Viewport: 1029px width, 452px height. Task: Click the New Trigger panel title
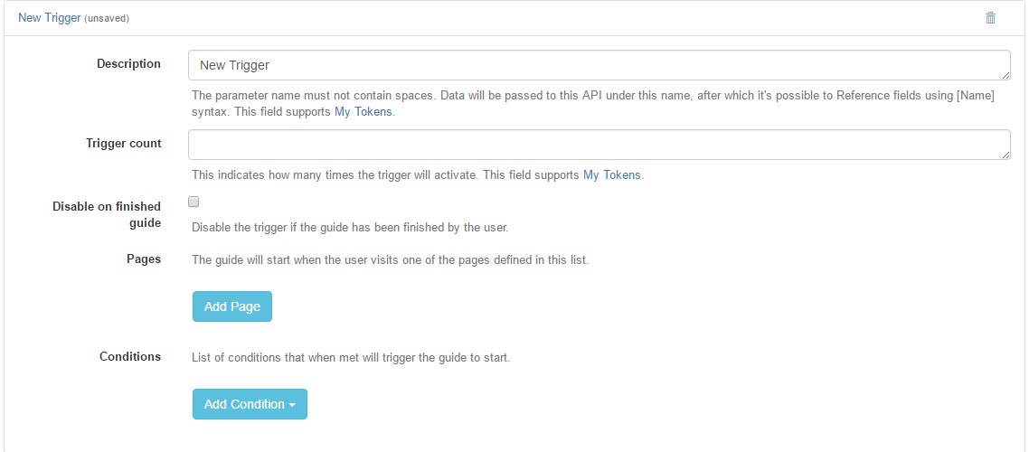coord(49,18)
